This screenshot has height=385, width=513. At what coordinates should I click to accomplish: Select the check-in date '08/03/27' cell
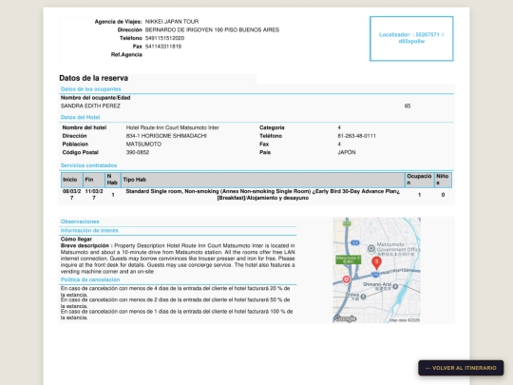point(71,195)
